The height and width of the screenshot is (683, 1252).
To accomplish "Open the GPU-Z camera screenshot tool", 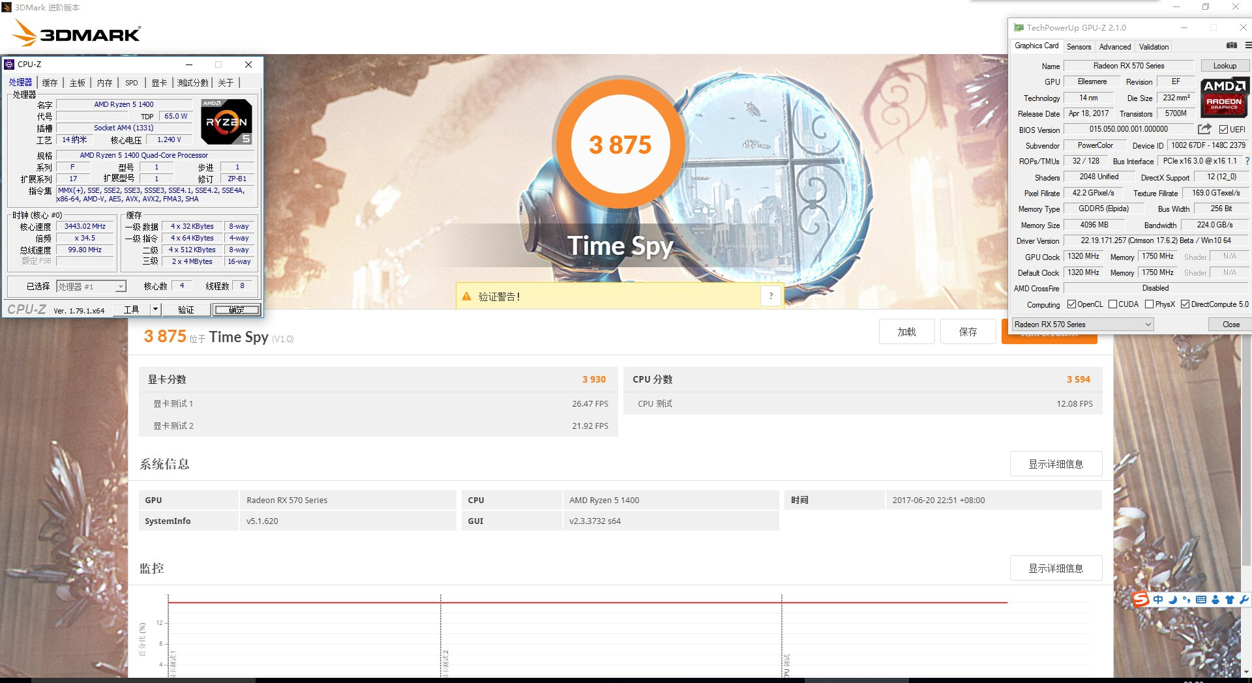I will pos(1232,46).
